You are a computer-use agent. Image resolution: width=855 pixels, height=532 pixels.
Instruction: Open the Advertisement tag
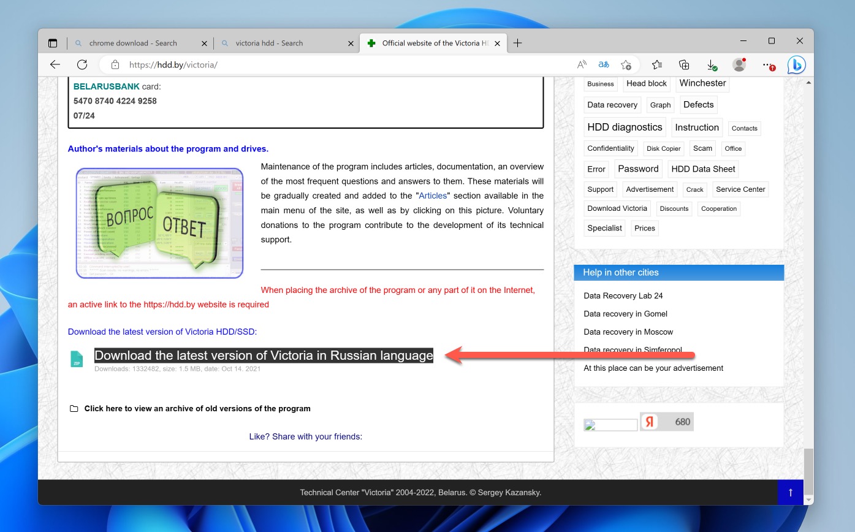(x=650, y=189)
